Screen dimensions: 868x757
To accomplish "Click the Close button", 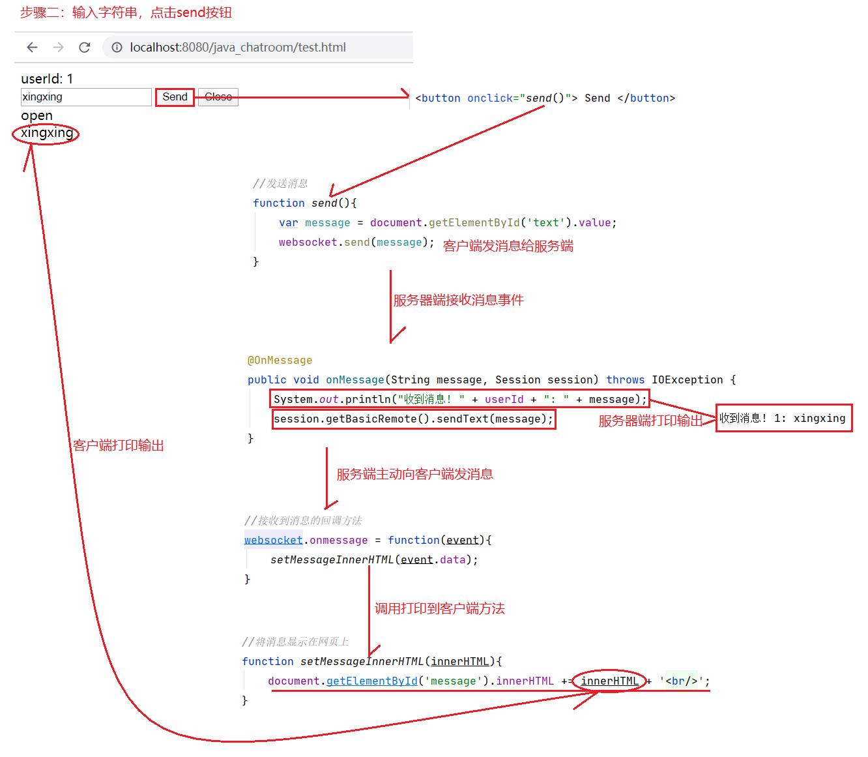I will 218,97.
